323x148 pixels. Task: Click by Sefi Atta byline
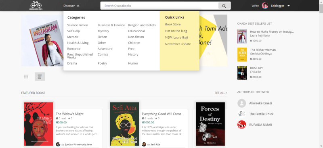[x=154, y=144]
